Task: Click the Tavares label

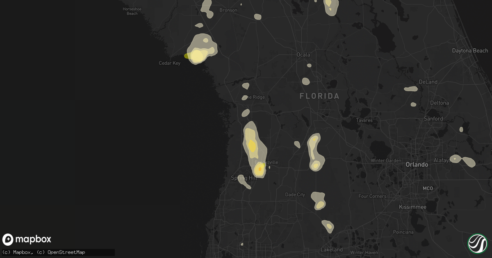Action: [364, 120]
